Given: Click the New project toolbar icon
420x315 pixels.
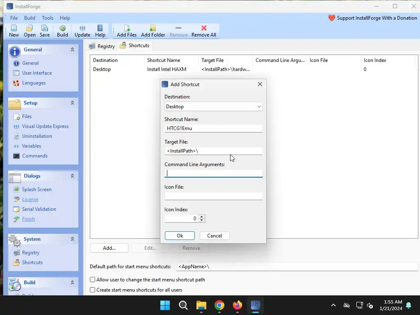Looking at the screenshot, I should pos(14,31).
